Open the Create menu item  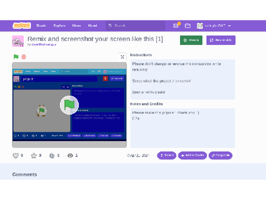point(41,26)
